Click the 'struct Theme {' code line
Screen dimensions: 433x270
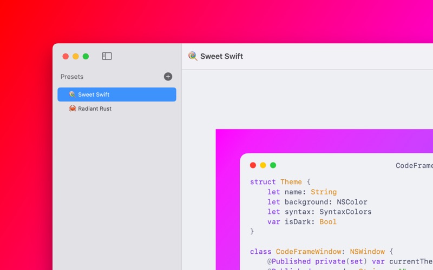tap(280, 182)
